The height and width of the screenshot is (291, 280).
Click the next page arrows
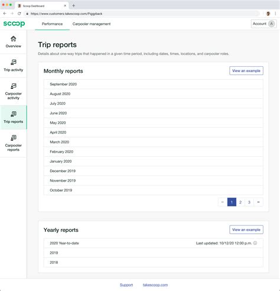pyautogui.click(x=258, y=202)
